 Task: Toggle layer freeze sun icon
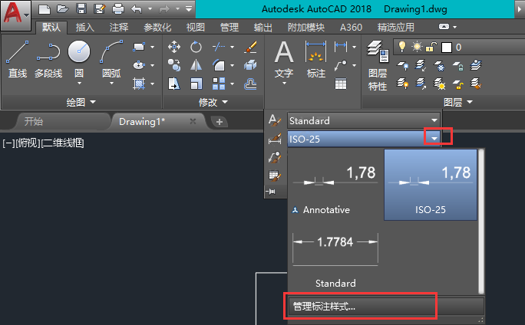tap(417, 47)
